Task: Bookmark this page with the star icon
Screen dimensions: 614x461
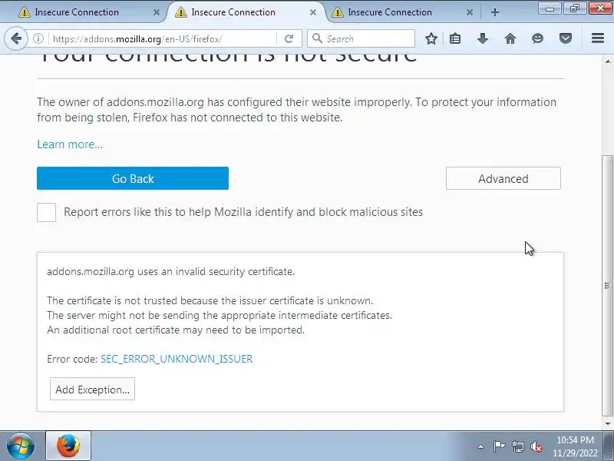Action: tap(431, 38)
